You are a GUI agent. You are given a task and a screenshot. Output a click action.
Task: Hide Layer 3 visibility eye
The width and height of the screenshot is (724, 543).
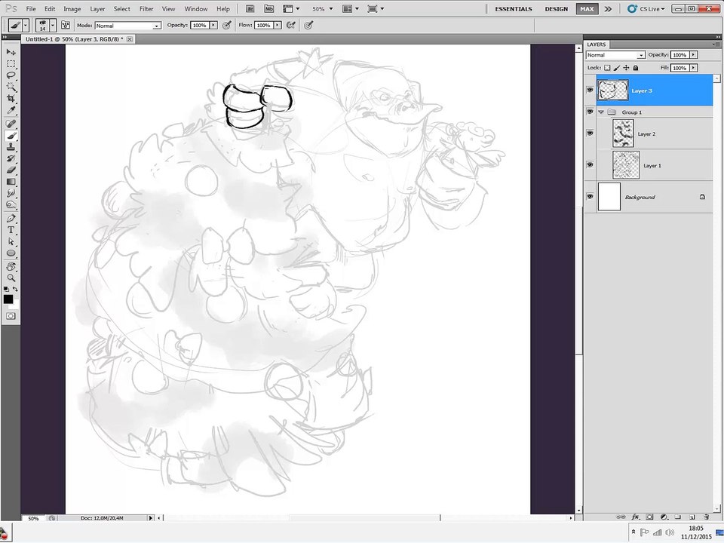click(590, 90)
